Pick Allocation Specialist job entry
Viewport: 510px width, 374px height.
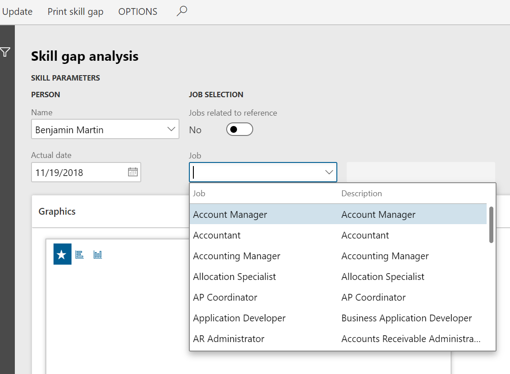234,277
